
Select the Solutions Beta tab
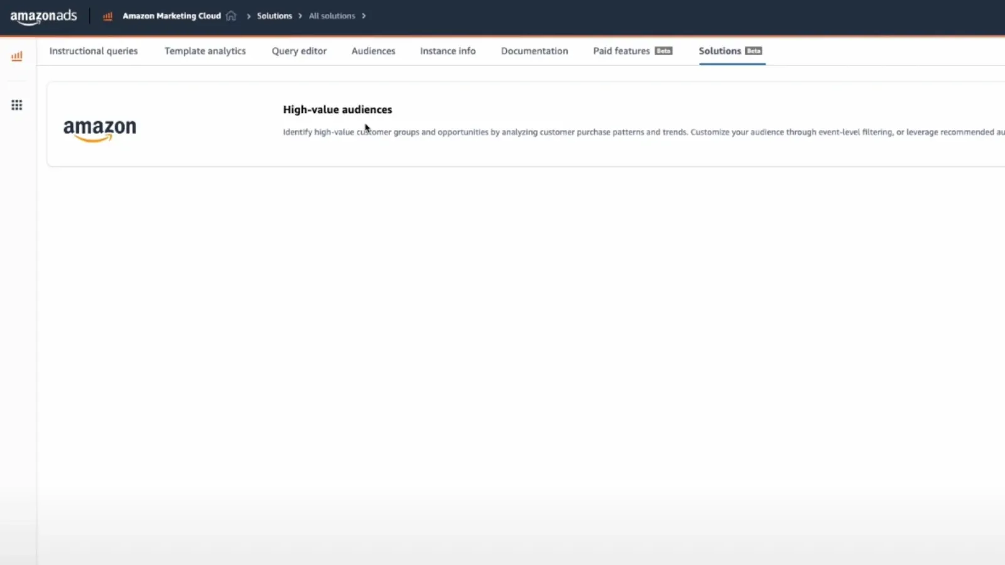pos(731,51)
